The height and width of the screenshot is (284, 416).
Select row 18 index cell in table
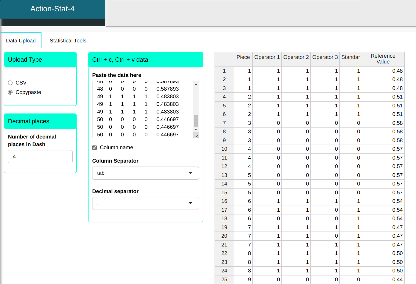tap(224, 219)
